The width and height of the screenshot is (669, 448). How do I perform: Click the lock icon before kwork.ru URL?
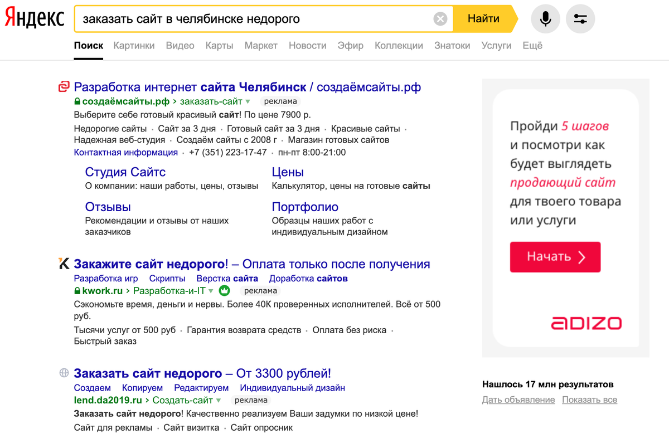77,291
